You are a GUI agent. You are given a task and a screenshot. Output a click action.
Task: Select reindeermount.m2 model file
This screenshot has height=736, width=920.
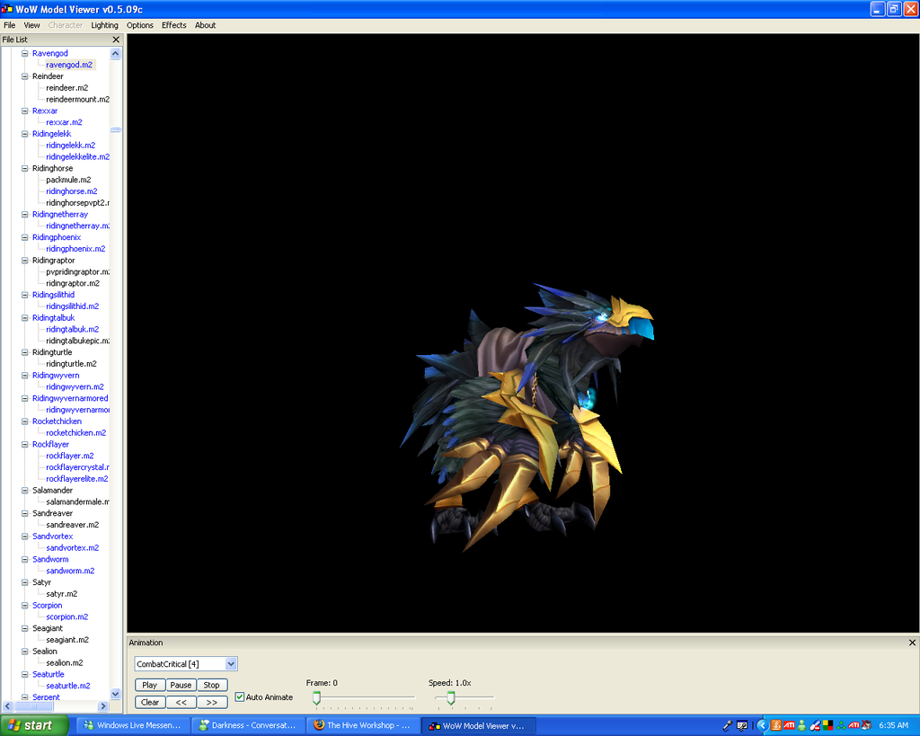pyautogui.click(x=77, y=99)
